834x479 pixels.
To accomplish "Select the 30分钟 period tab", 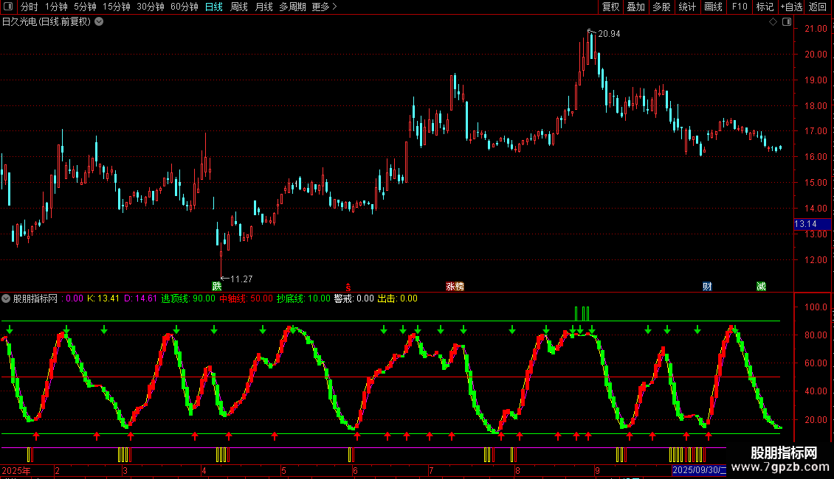I will coord(150,7).
